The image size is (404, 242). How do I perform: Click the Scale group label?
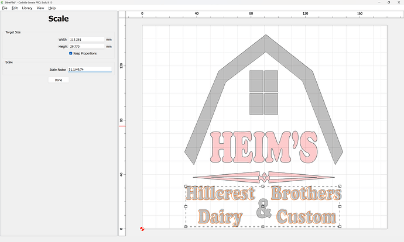point(9,62)
